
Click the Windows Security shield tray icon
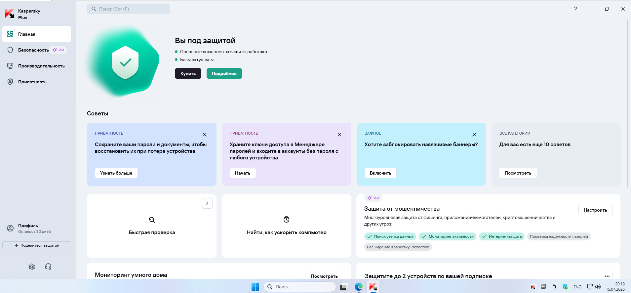tap(565, 287)
